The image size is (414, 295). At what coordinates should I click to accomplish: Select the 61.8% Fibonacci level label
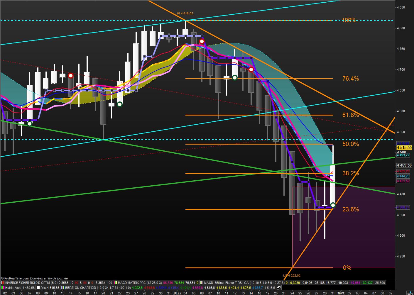pos(351,115)
